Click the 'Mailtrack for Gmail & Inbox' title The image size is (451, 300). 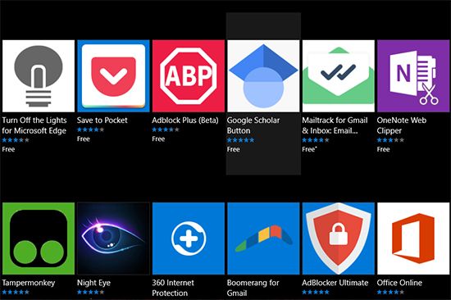point(335,125)
